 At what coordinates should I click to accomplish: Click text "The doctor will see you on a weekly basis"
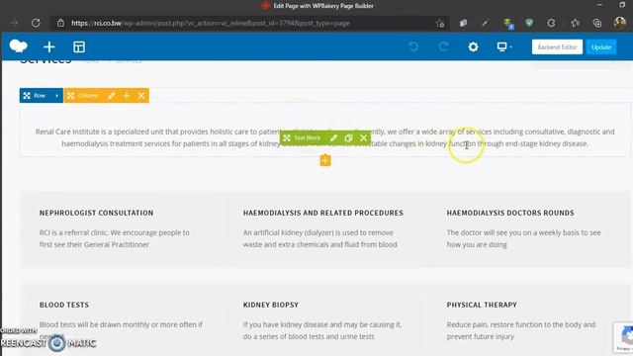(512, 232)
